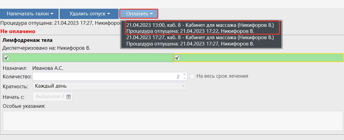Click the "Оплатить" dropdown button
The width and height of the screenshot is (344, 140).
(139, 14)
